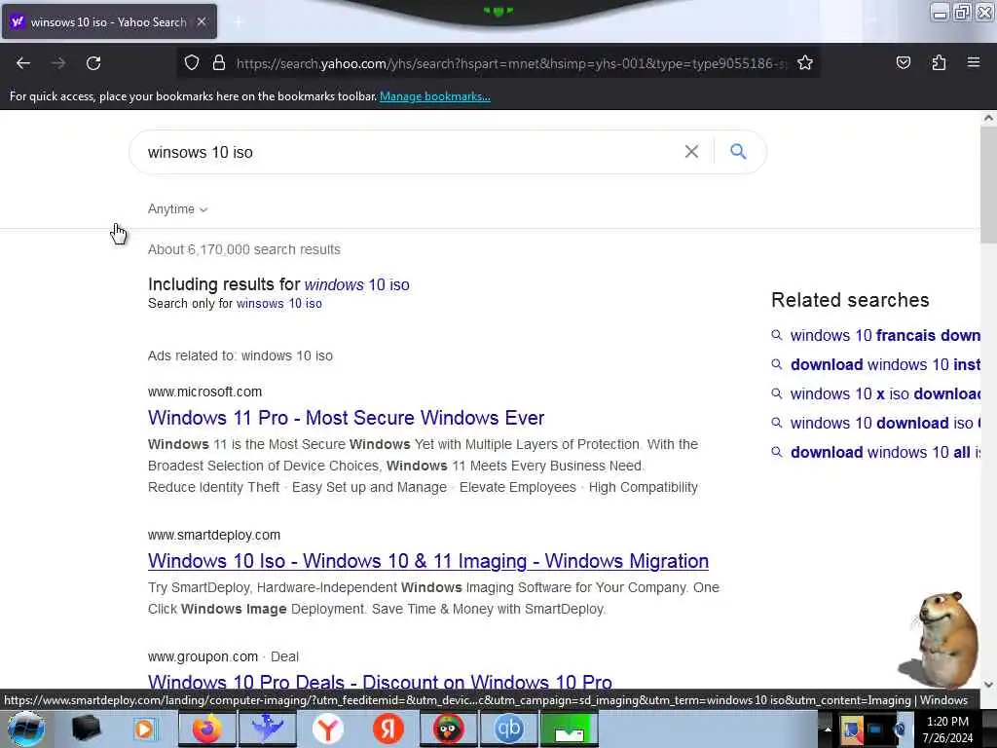Click 'About 6,170,000 search results' text
Screen dimensions: 997x748
click(244, 249)
